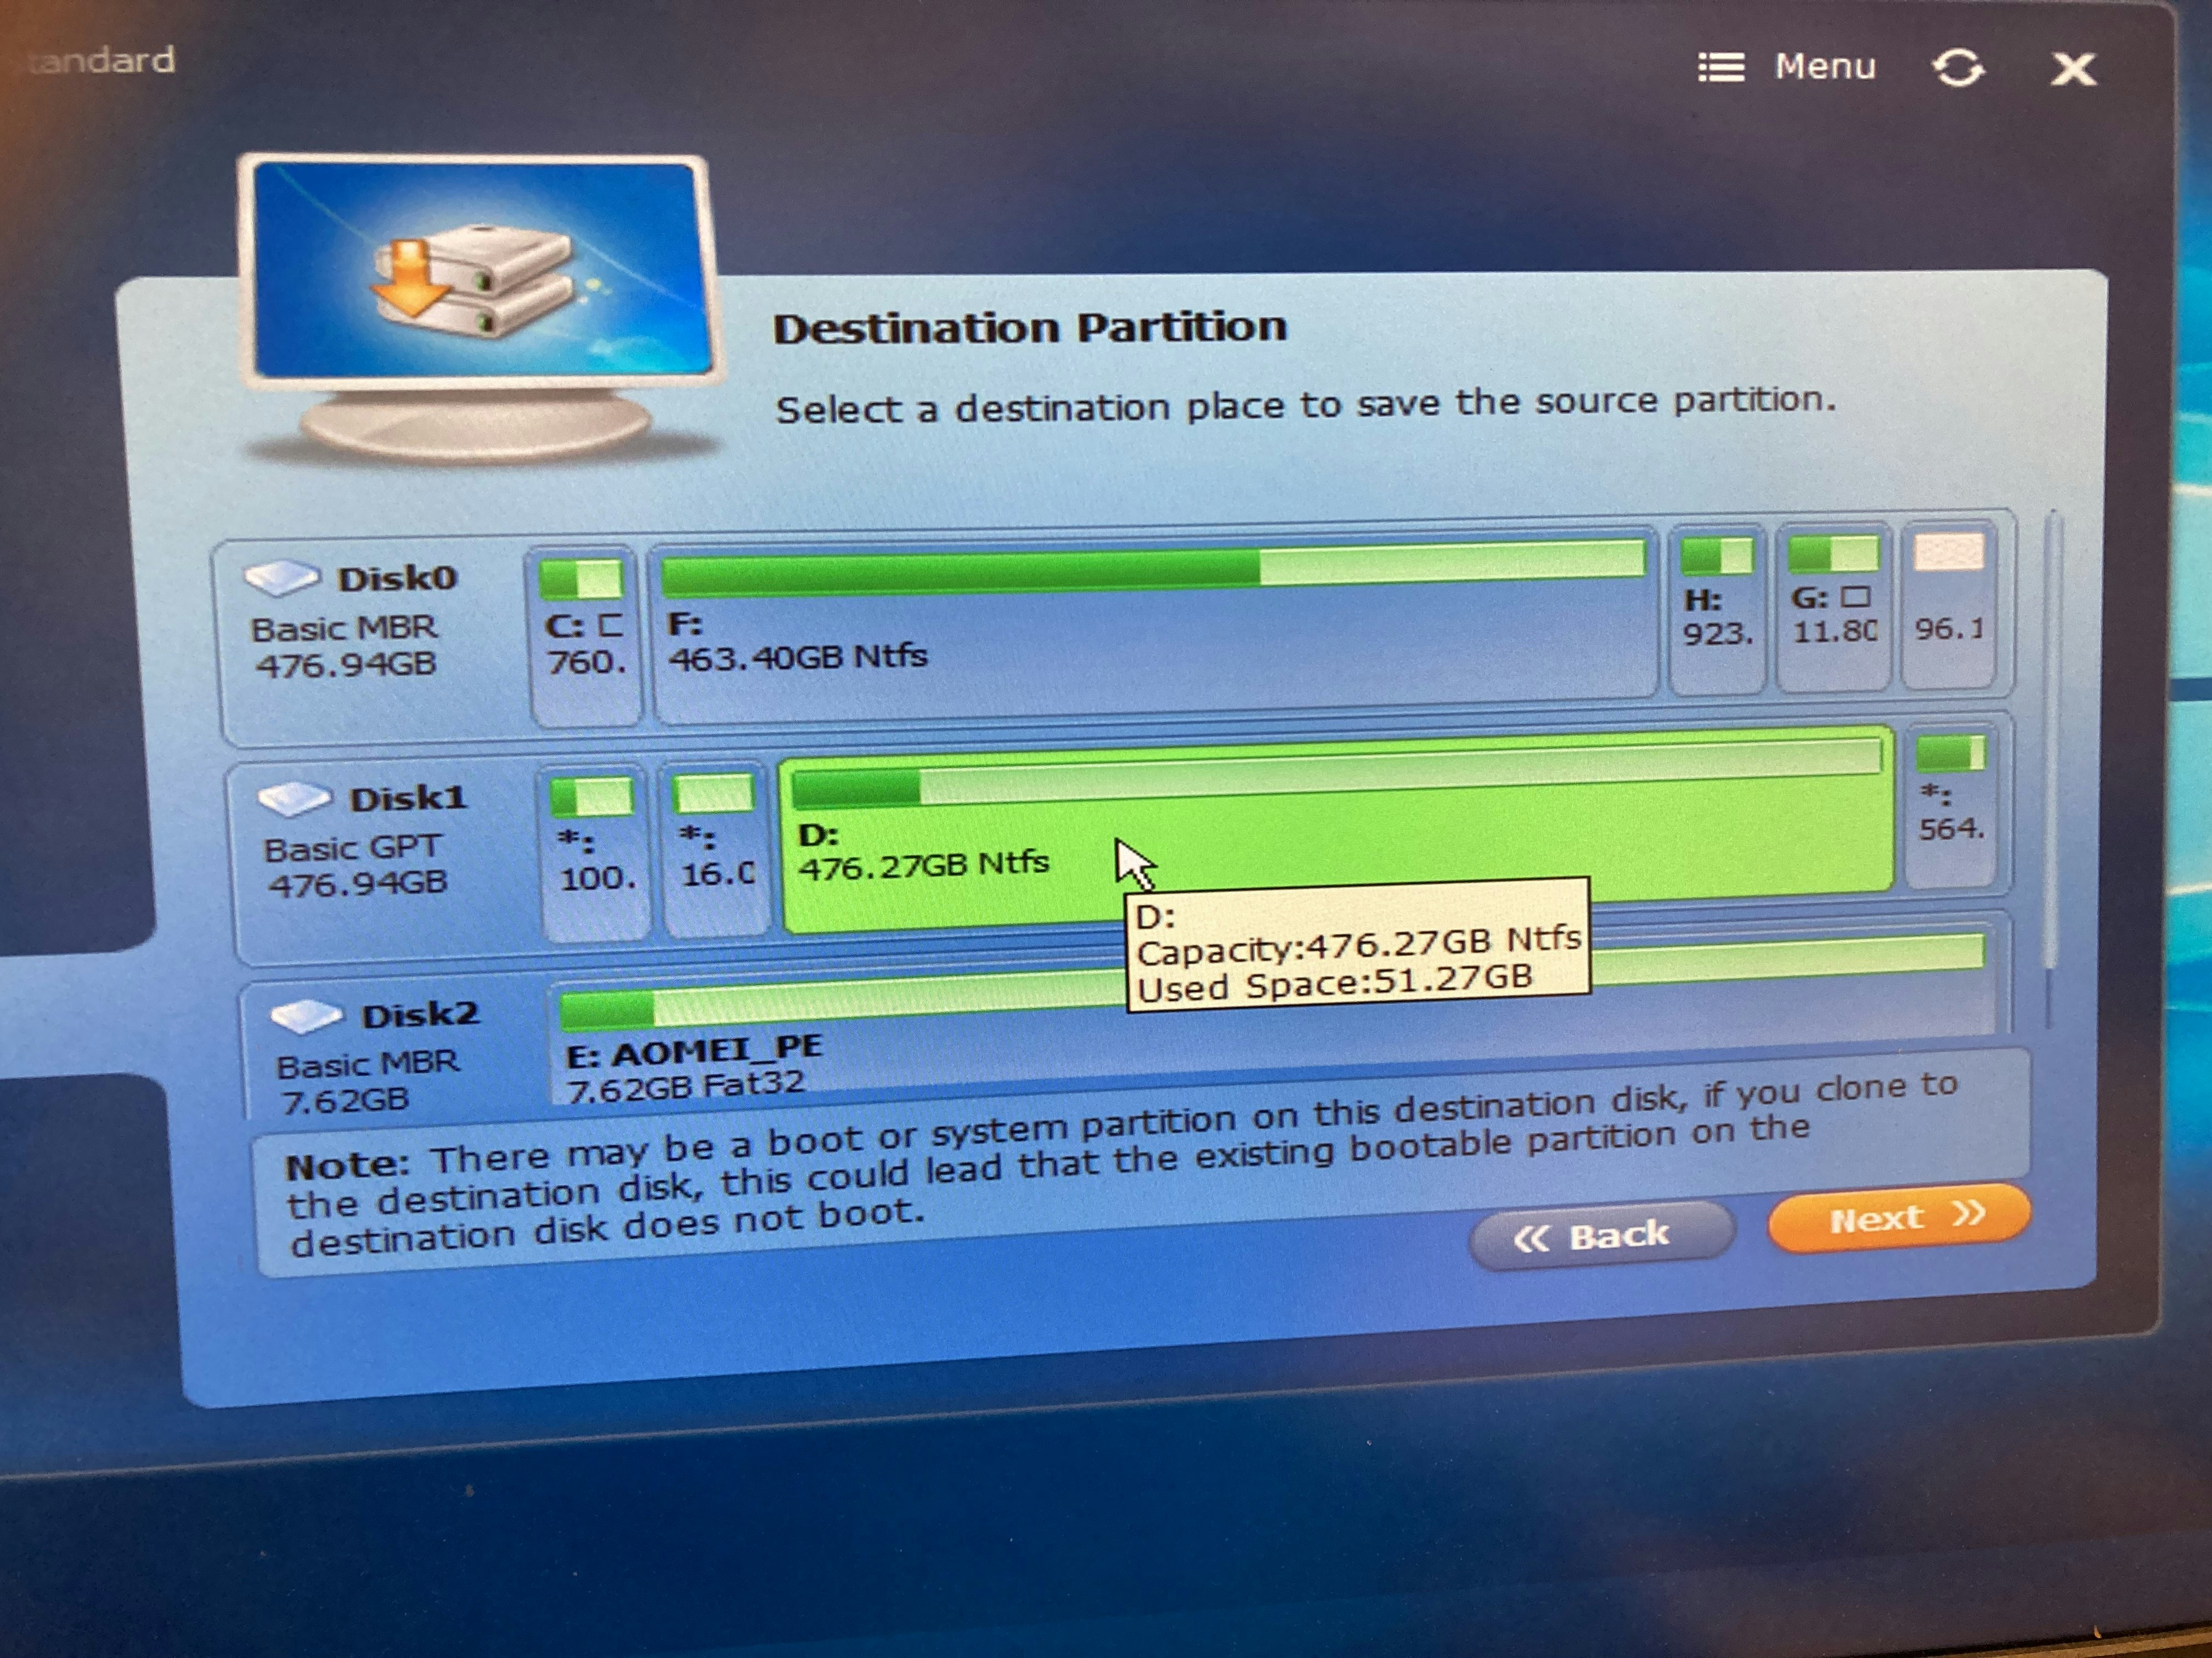The image size is (2212, 1658).
Task: Click the Disk1 drive icon
Action: click(293, 798)
